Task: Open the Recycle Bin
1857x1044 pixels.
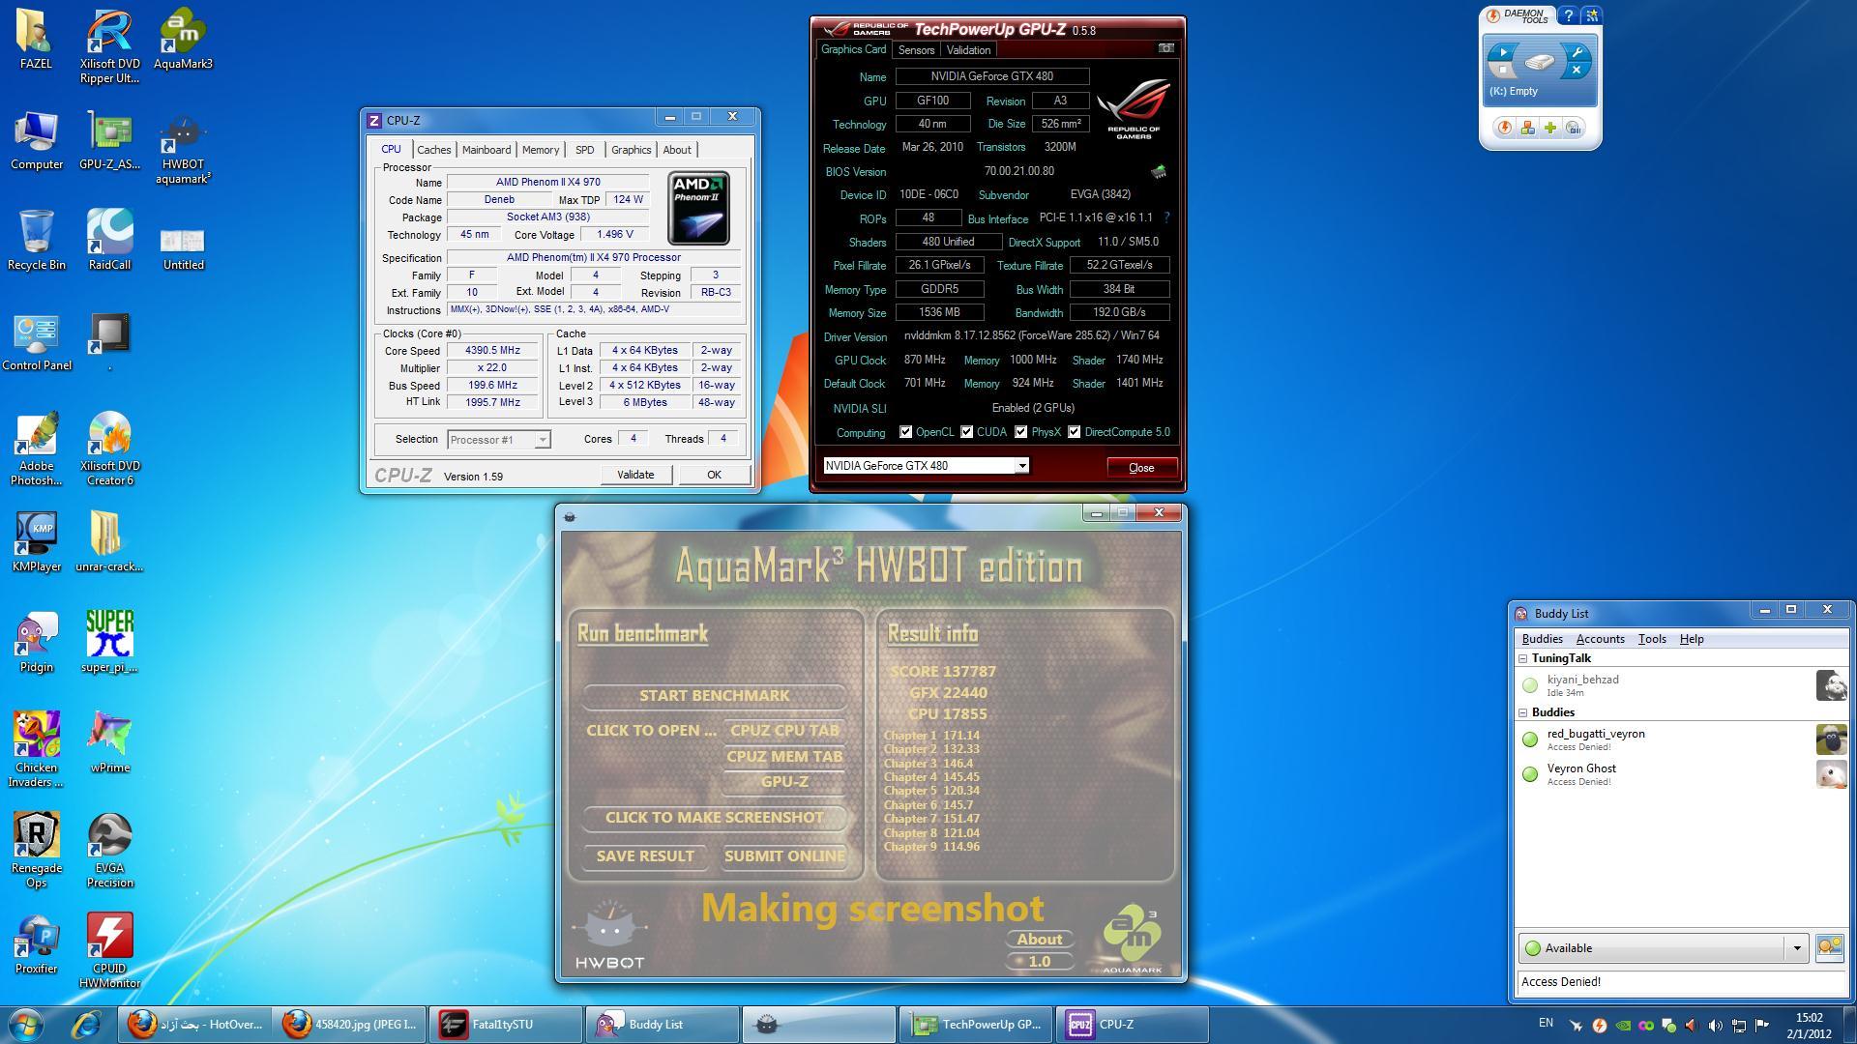Action: [37, 240]
